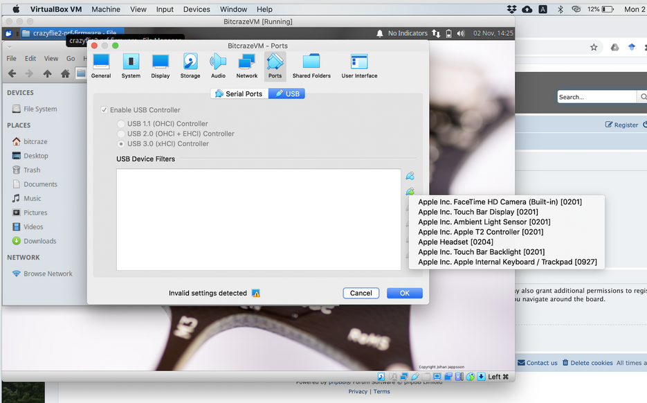
Task: Choose Apple Headset [0204] from device list
Action: point(455,242)
